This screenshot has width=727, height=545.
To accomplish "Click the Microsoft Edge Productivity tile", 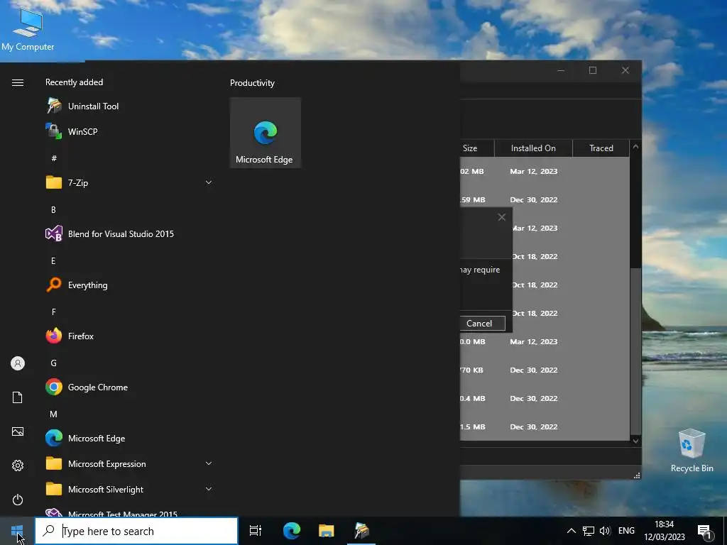I will point(266,133).
